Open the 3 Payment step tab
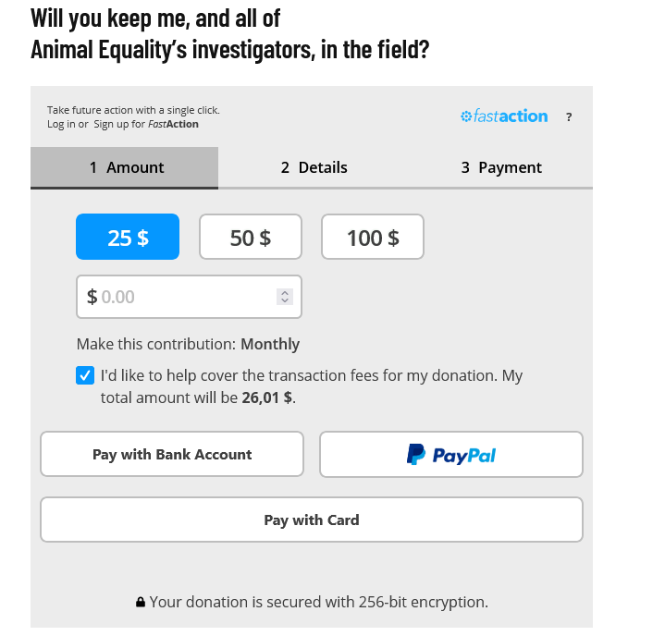Image resolution: width=653 pixels, height=636 pixels. click(x=500, y=167)
